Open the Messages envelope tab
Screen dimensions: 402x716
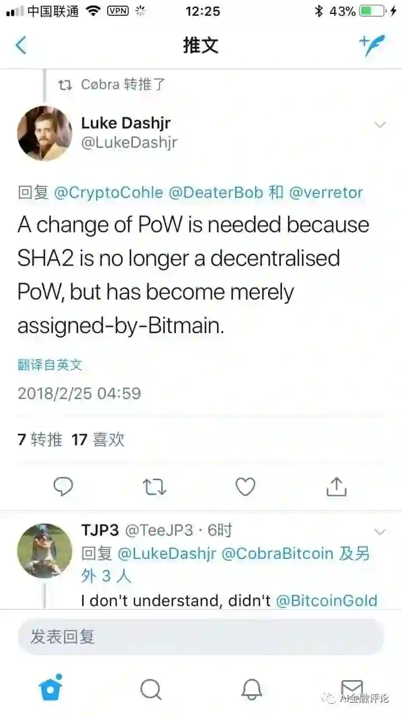click(352, 689)
